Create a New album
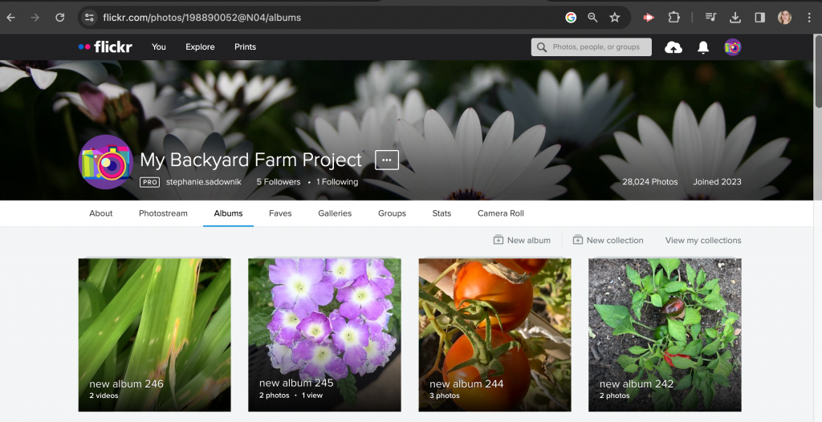Viewport: 822px width, 422px height. 522,240
